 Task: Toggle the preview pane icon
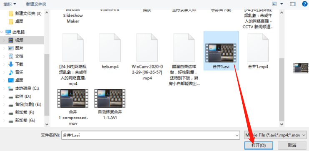293,4
